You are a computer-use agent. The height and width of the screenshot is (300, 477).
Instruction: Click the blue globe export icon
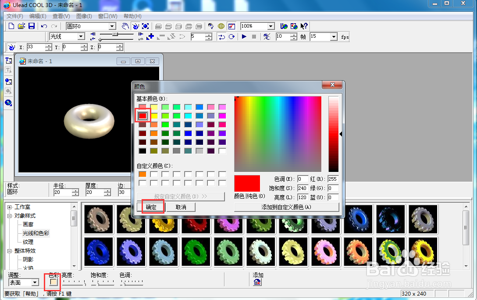coord(284,26)
